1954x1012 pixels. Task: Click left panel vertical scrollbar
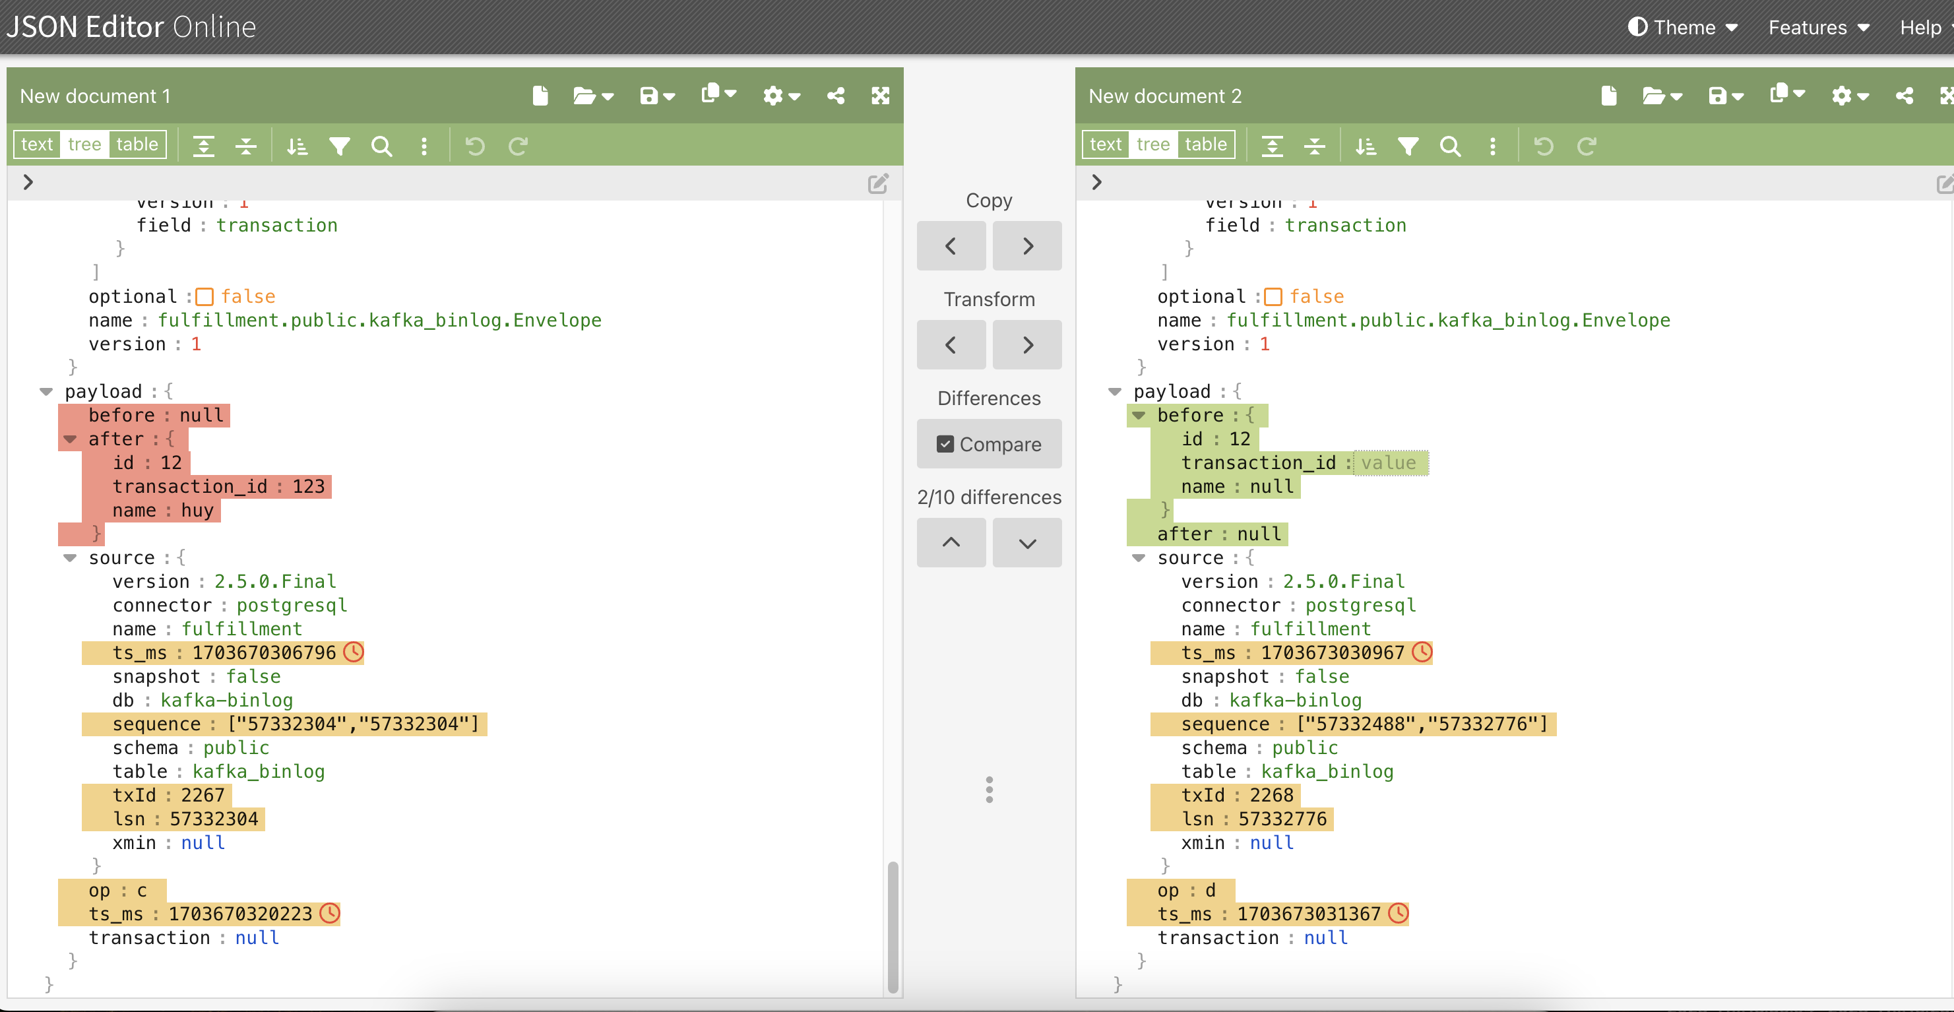click(x=893, y=927)
